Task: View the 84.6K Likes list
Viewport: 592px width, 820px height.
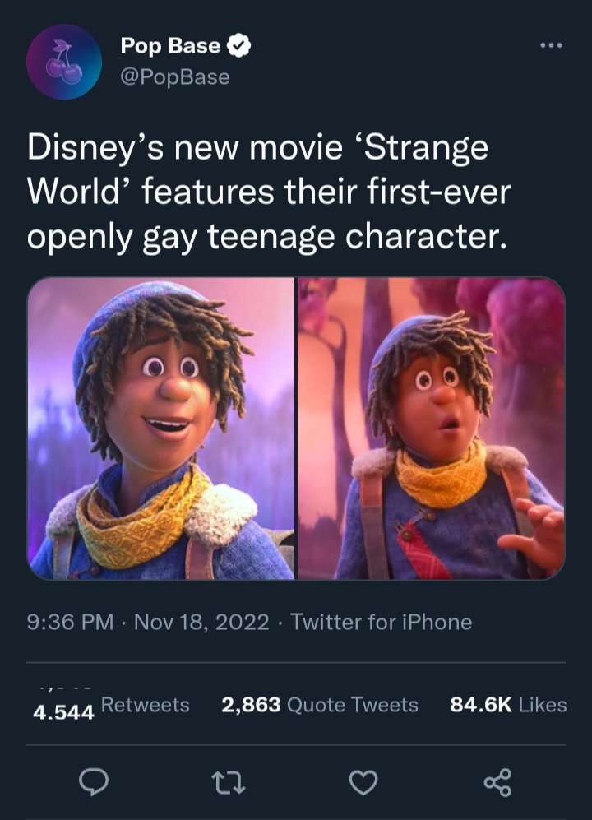Action: point(508,705)
